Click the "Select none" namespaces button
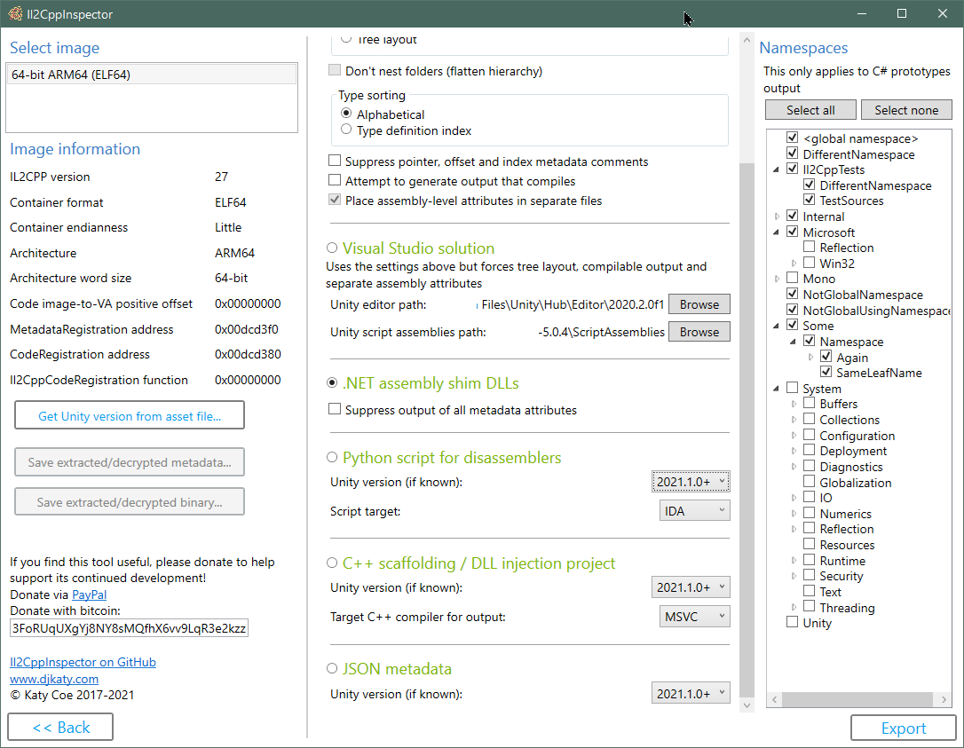The image size is (964, 748). [906, 109]
